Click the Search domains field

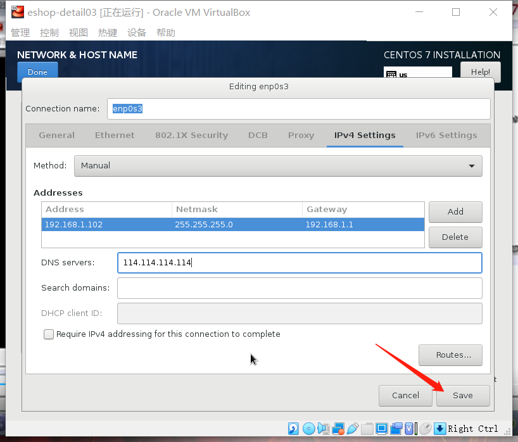click(300, 288)
